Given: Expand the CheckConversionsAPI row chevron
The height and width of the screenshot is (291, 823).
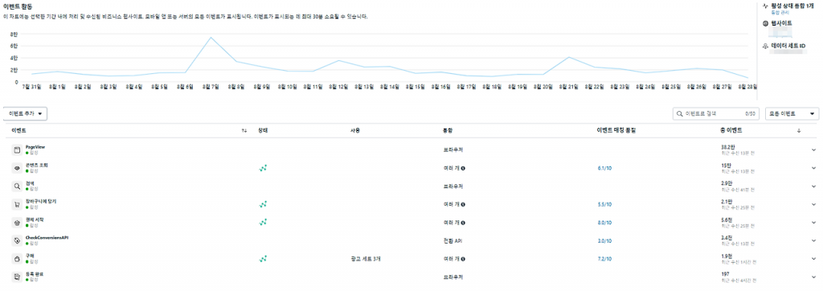Looking at the screenshot, I should [813, 240].
